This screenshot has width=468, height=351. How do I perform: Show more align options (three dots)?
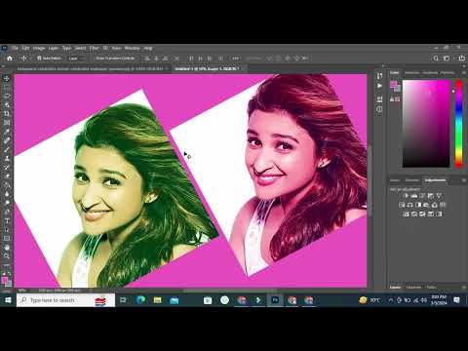click(236, 58)
